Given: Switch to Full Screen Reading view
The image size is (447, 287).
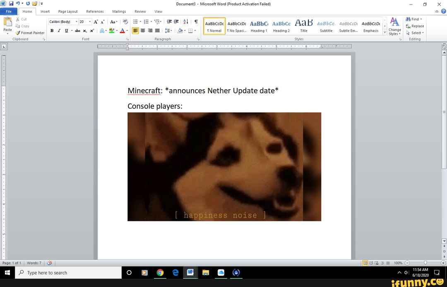Looking at the screenshot, I should (x=371, y=263).
